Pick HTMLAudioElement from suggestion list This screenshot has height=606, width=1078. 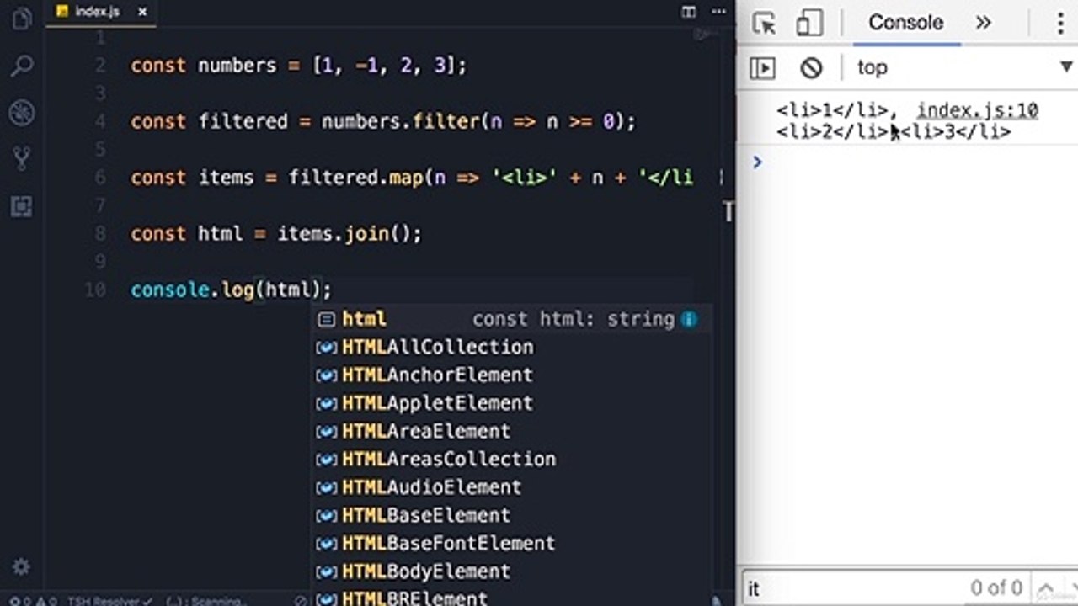[512, 487]
